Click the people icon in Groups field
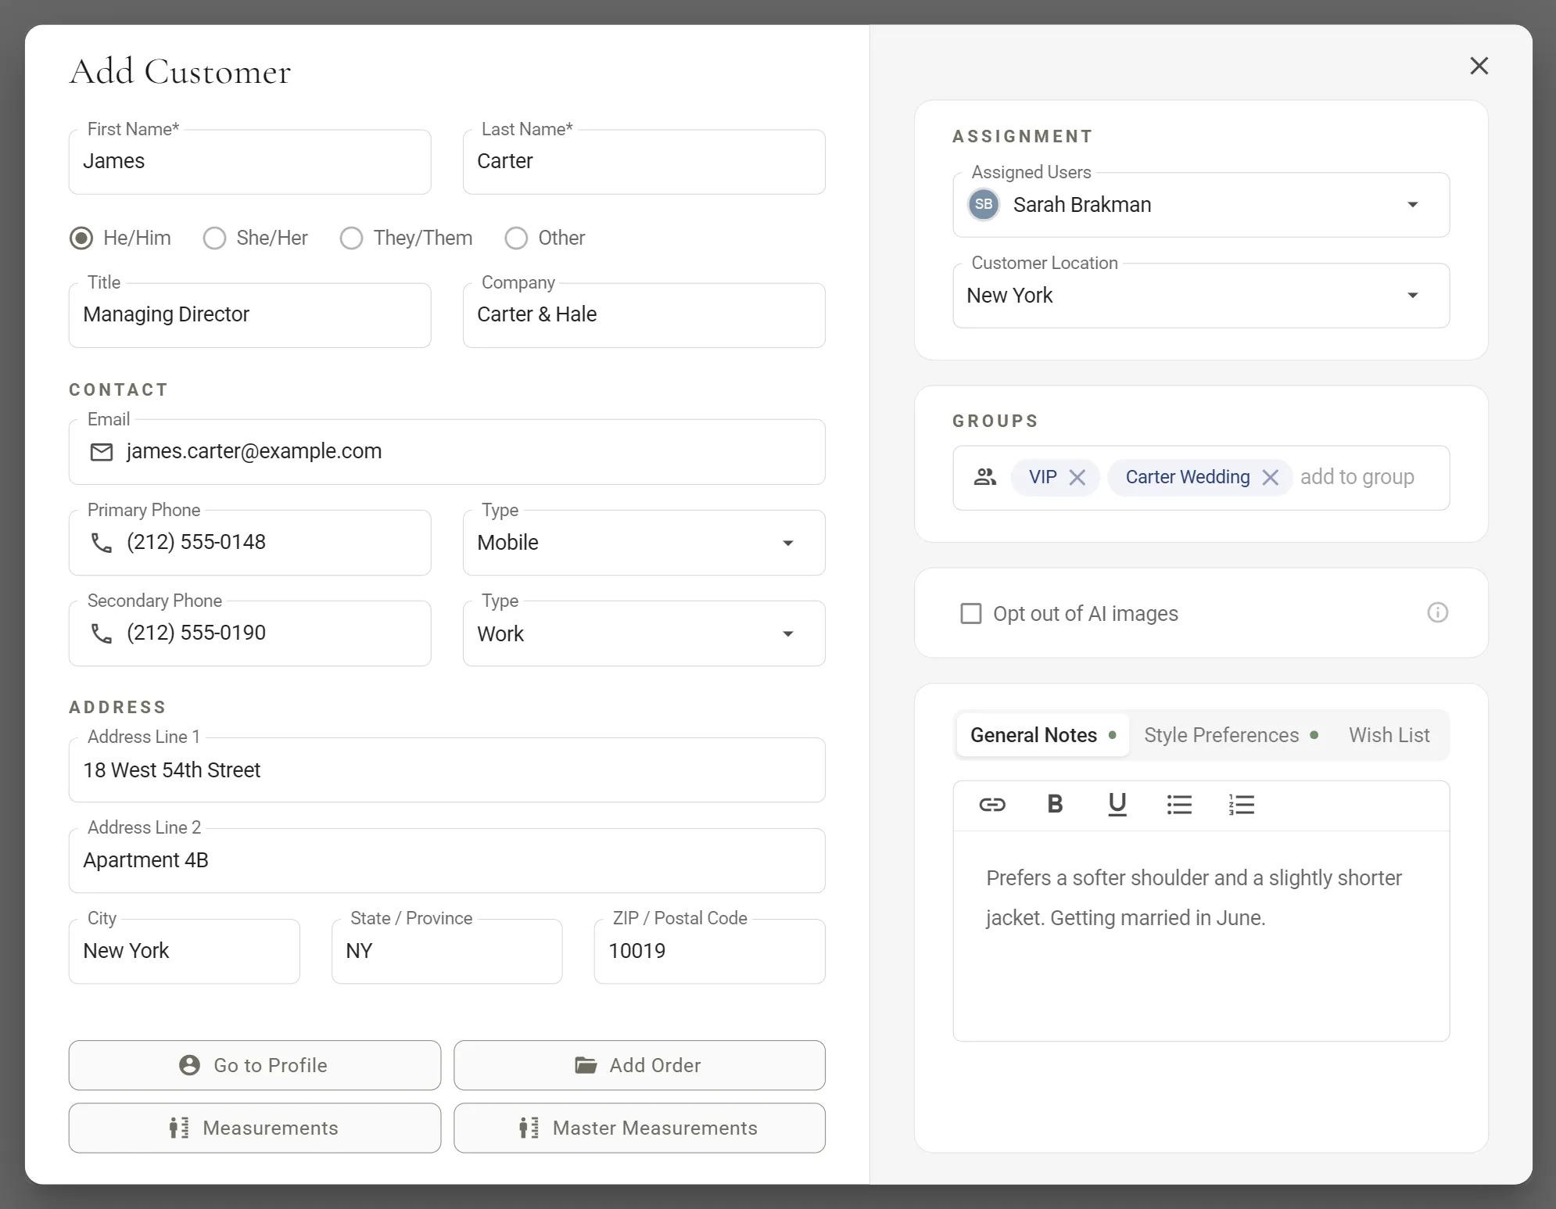The width and height of the screenshot is (1556, 1209). tap(985, 477)
